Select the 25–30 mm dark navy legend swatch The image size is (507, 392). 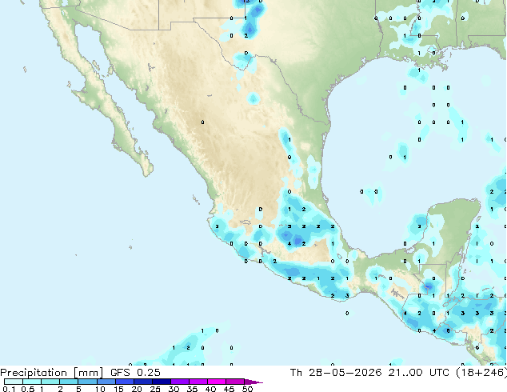[x=162, y=382]
